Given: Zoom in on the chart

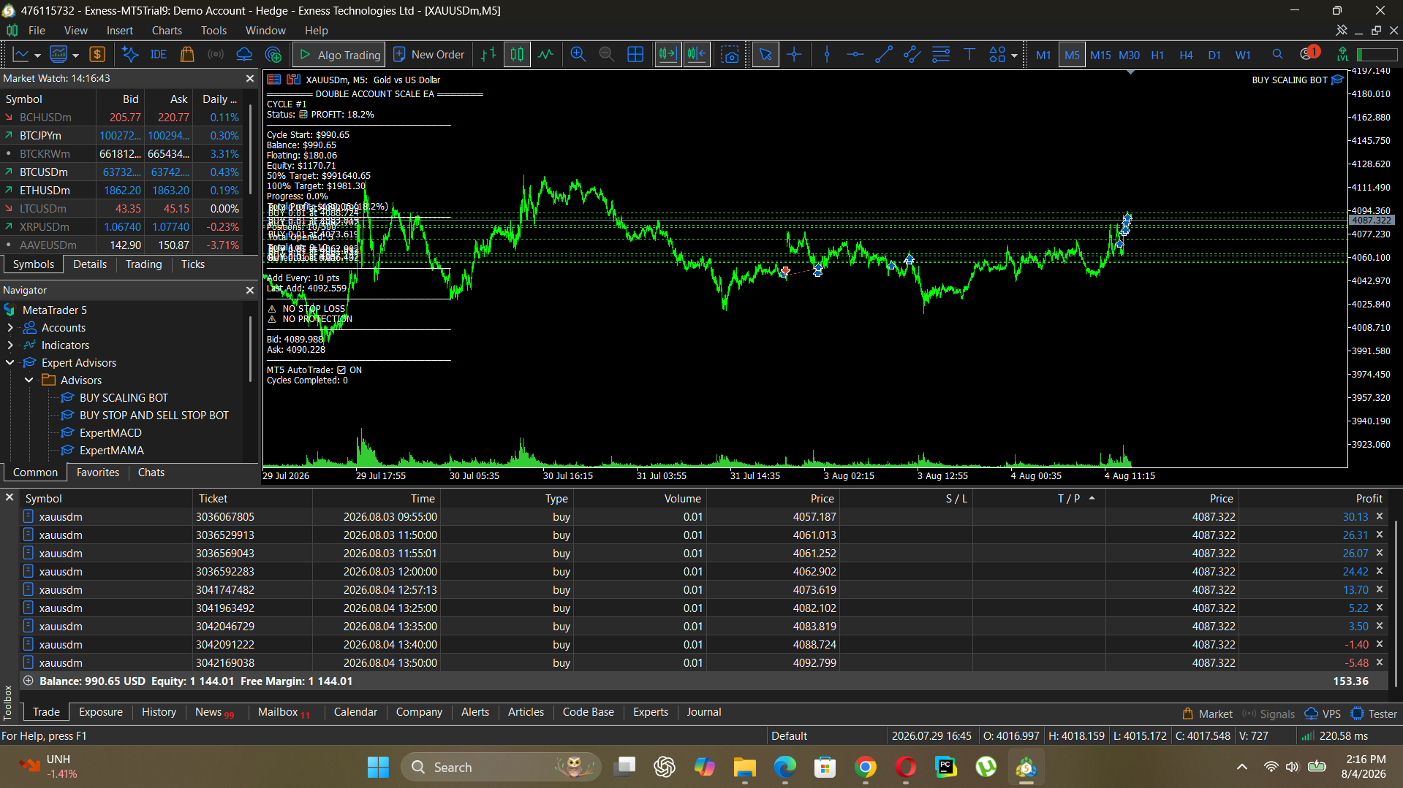Looking at the screenshot, I should [578, 54].
